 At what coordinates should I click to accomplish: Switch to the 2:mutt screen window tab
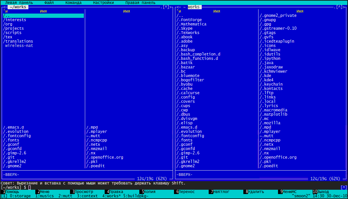point(65,196)
